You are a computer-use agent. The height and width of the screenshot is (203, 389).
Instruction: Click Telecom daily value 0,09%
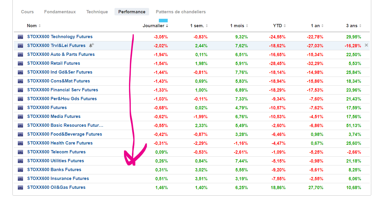tap(162, 152)
